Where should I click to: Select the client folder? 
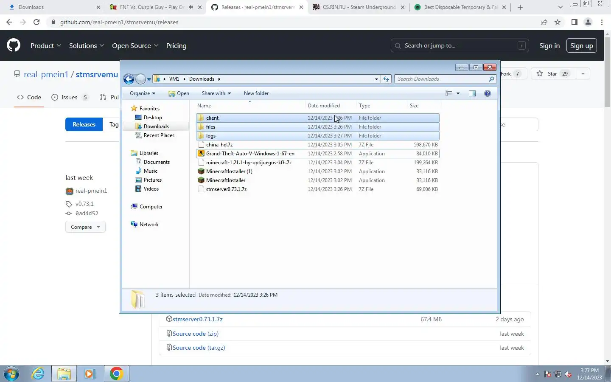tap(318, 118)
